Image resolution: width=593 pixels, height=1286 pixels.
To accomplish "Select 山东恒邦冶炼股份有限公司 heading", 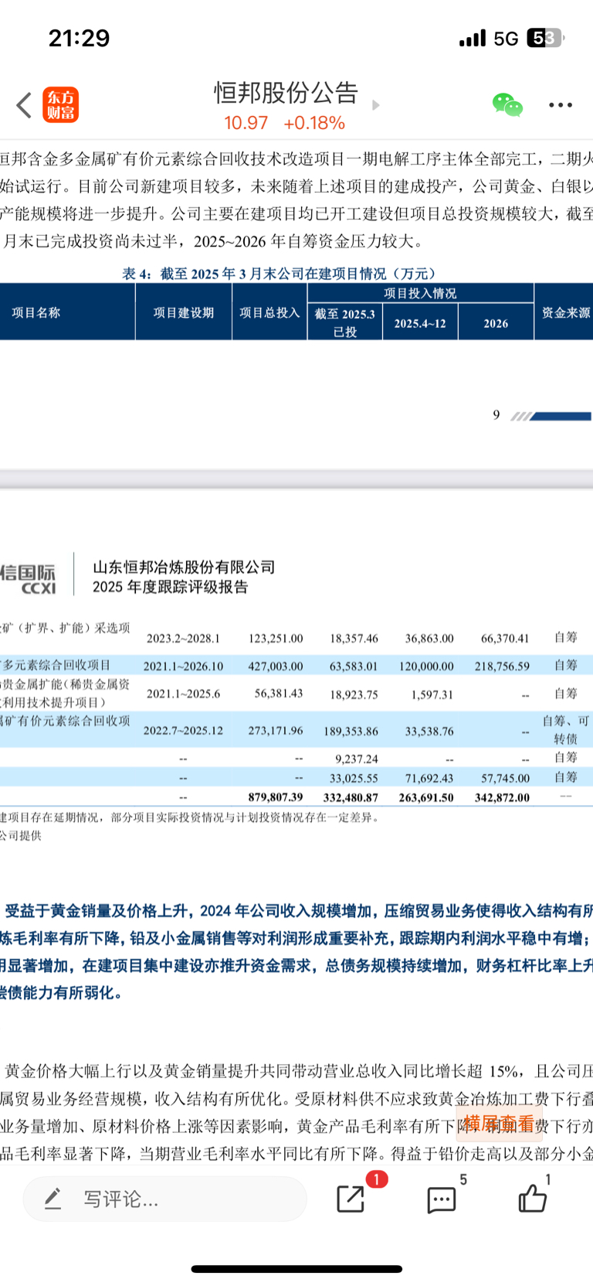I will tap(184, 567).
